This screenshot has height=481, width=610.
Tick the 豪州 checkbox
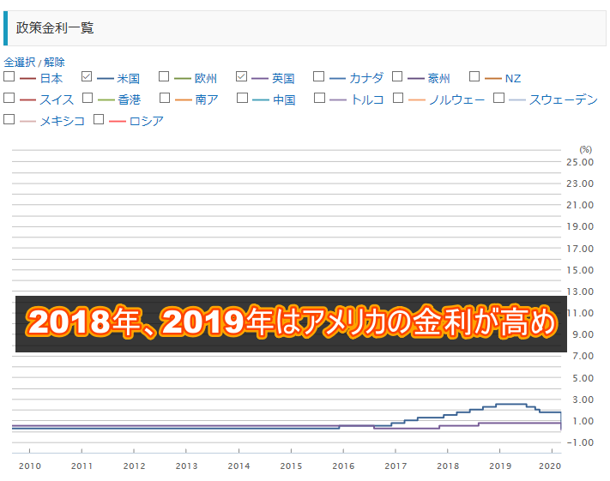[x=397, y=76]
